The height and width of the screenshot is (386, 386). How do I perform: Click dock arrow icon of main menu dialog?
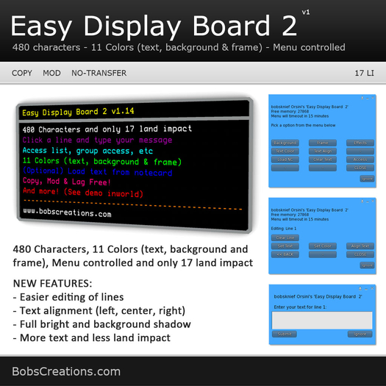(362, 98)
